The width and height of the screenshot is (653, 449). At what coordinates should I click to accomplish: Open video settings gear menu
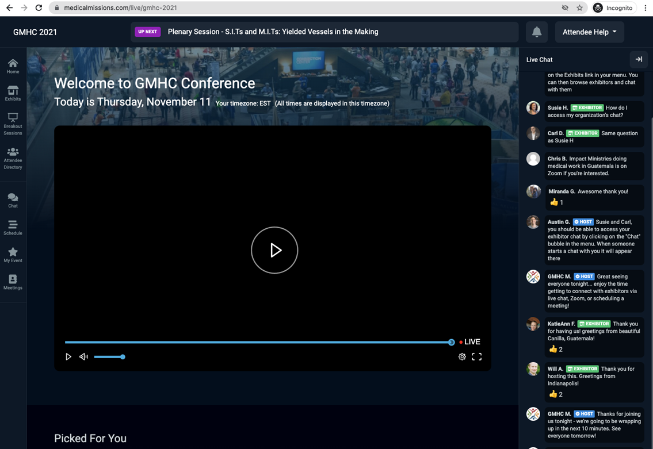tap(462, 357)
